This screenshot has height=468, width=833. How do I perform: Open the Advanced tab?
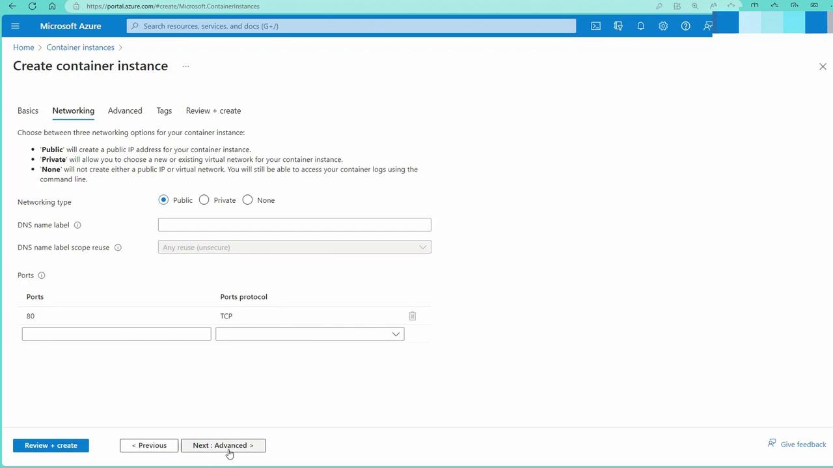125,110
